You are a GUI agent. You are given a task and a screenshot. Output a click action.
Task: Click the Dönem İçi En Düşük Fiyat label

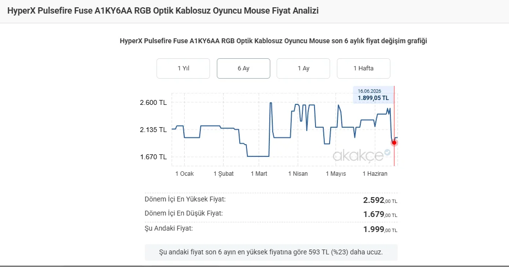[184, 214]
